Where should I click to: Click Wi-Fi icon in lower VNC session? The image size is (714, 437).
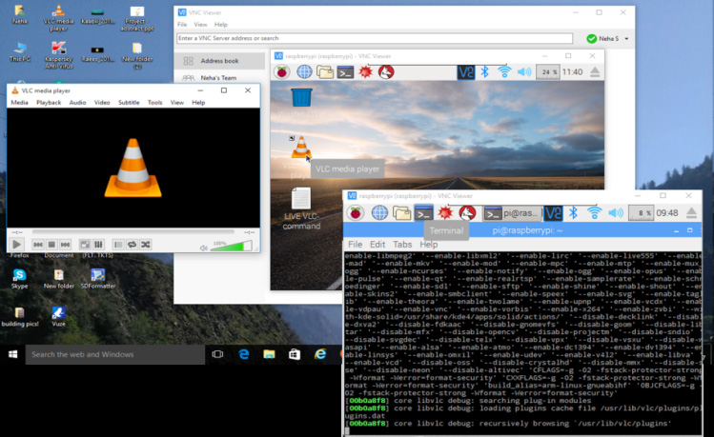click(x=594, y=213)
